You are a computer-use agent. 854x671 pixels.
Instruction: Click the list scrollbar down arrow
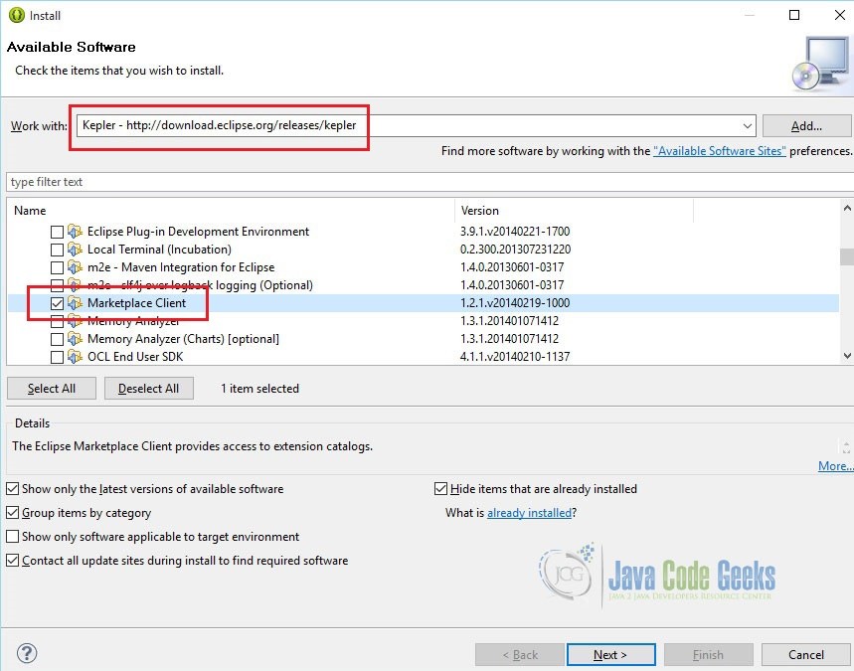click(847, 356)
